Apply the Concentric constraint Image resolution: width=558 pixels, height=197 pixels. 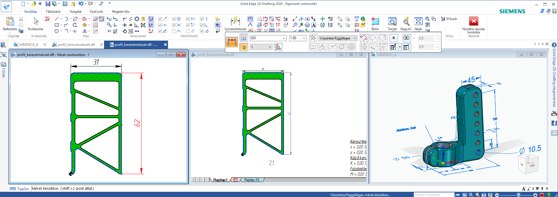(137, 19)
